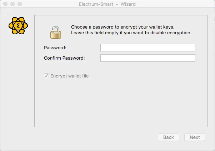Image resolution: width=215 pixels, height=151 pixels.
Task: Click the 'Password:' field label
Action: (55, 48)
